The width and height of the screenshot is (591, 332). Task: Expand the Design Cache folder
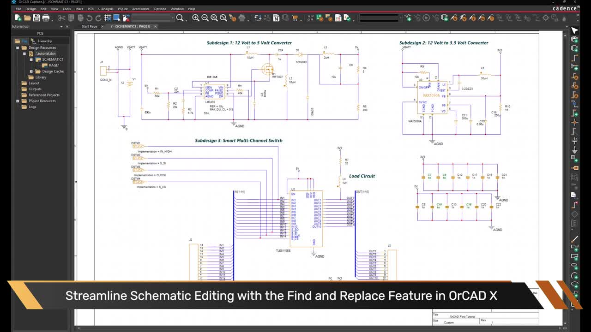(x=31, y=71)
